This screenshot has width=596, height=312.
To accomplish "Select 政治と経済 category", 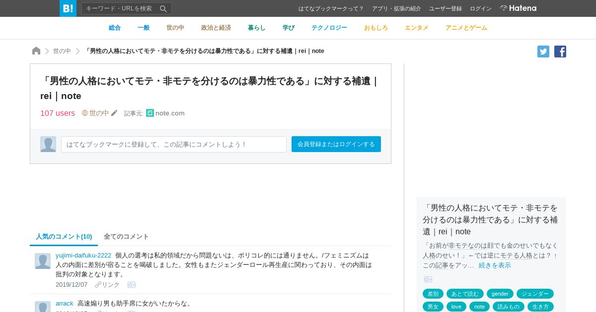I will [x=216, y=28].
